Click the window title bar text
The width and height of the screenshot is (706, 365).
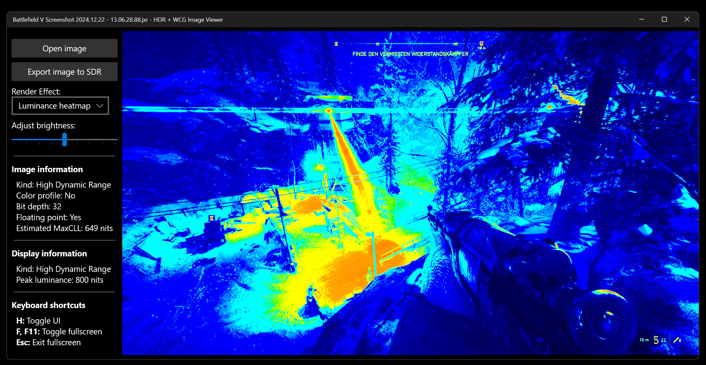tap(118, 20)
